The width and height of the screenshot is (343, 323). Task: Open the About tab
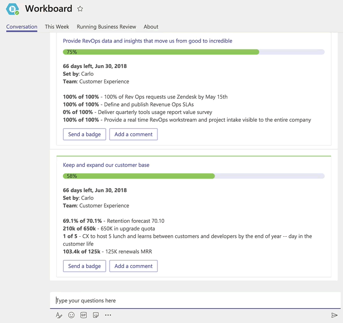pos(151,27)
